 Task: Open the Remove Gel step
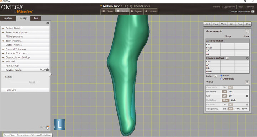click(25, 66)
